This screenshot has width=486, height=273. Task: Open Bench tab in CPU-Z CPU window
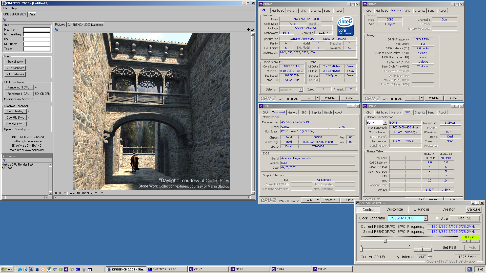pyautogui.click(x=328, y=11)
